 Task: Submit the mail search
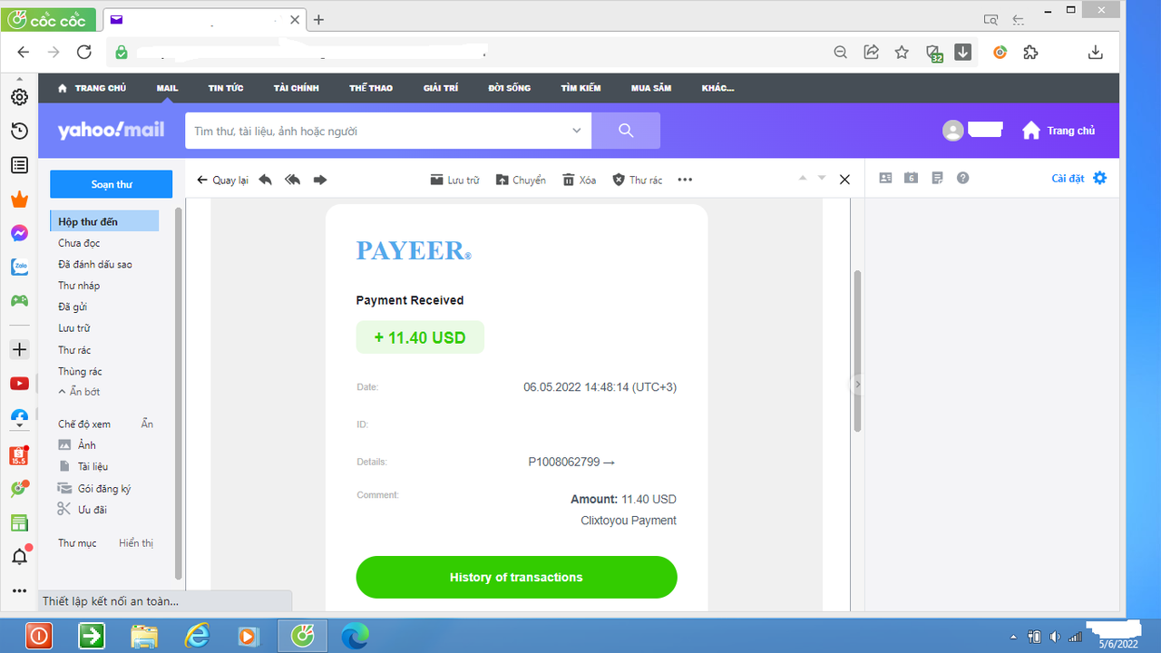tap(626, 131)
